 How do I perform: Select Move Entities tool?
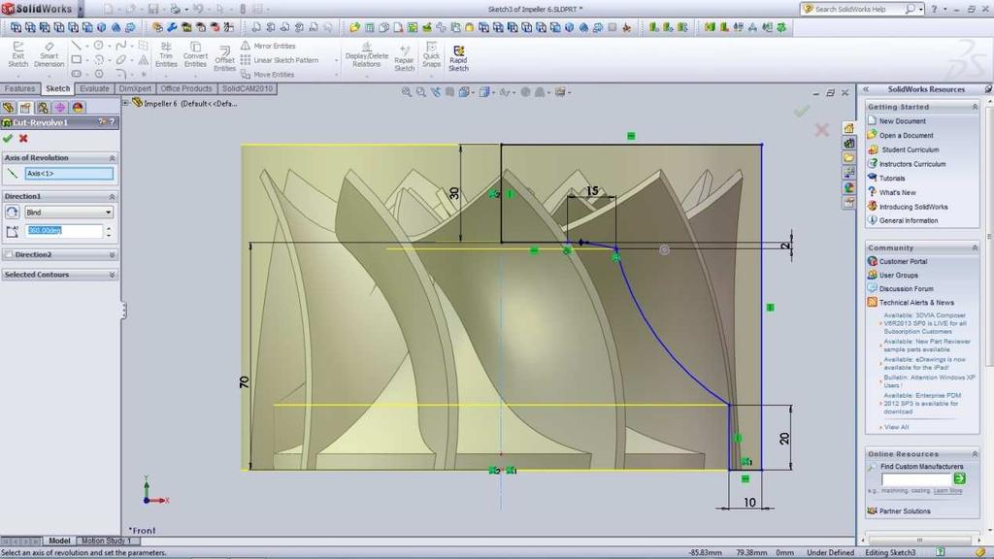268,74
